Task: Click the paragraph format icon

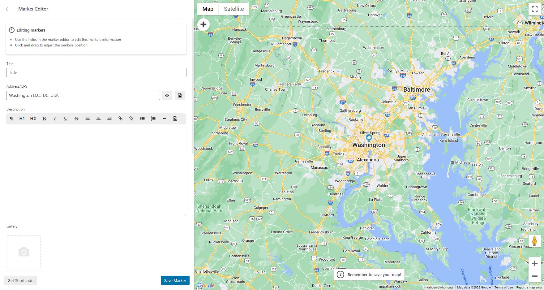Action: coord(11,119)
